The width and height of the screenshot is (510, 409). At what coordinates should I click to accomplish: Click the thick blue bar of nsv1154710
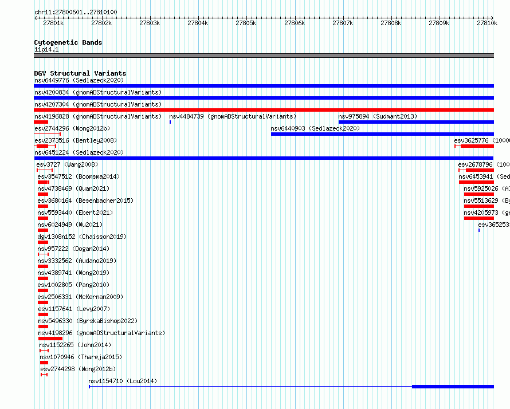pyautogui.click(x=453, y=387)
